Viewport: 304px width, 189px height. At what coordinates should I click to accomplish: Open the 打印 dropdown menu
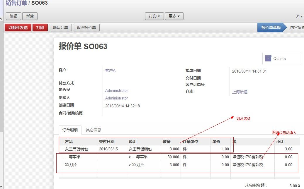(x=154, y=16)
